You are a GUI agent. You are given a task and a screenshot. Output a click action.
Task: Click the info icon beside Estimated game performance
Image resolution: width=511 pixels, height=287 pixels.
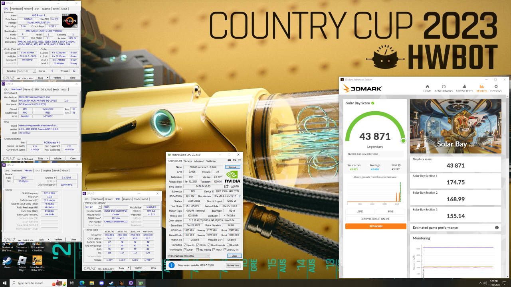click(x=497, y=228)
